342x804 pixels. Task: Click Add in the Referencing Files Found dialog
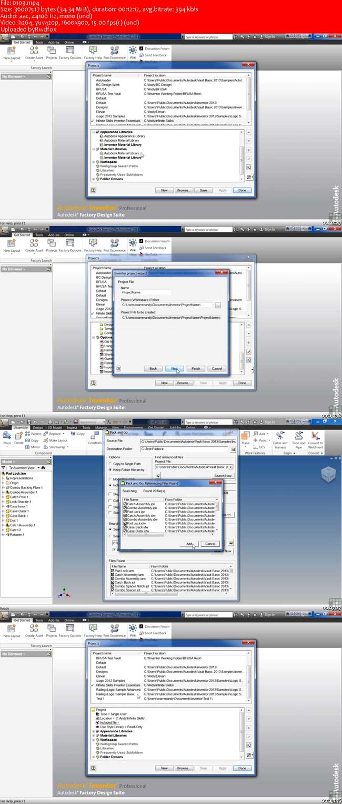click(189, 544)
